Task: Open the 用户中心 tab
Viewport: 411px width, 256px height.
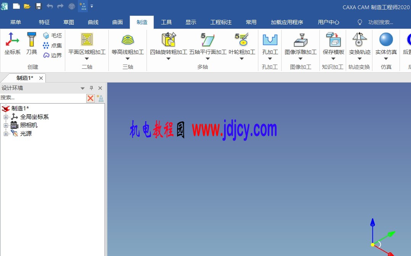Action: (x=329, y=22)
